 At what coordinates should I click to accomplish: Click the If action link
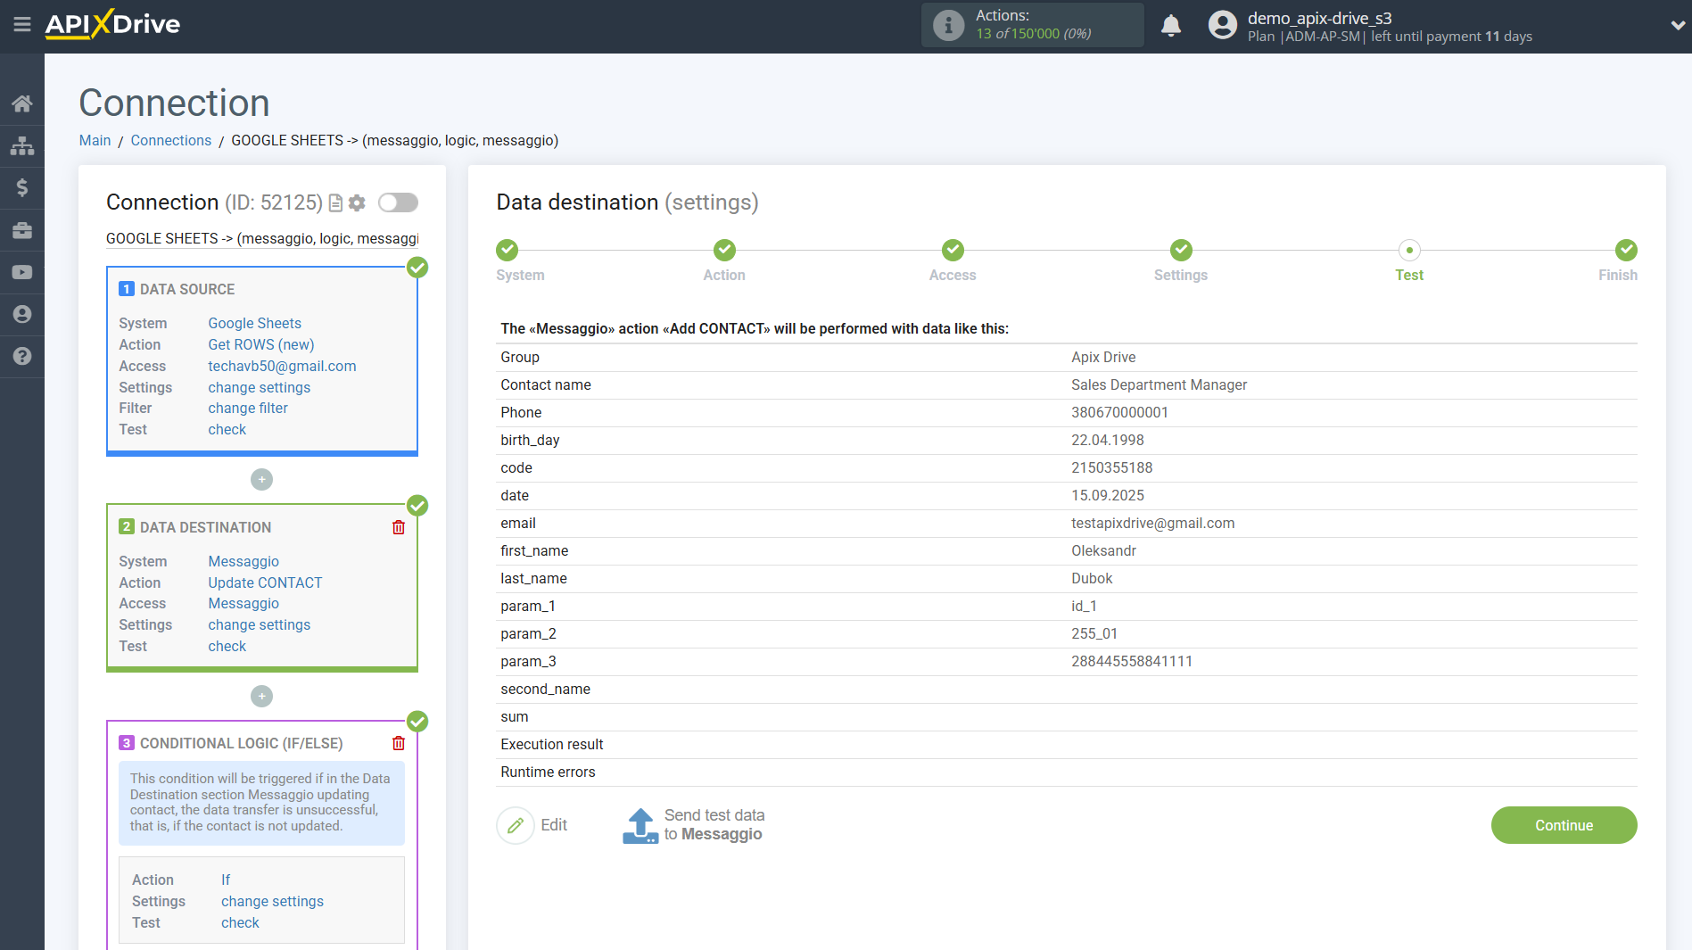click(x=226, y=880)
